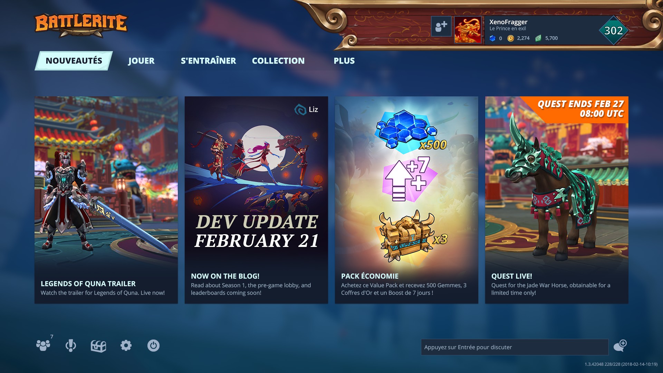The image size is (663, 373).
Task: Open the PLUS menu
Action: click(344, 61)
